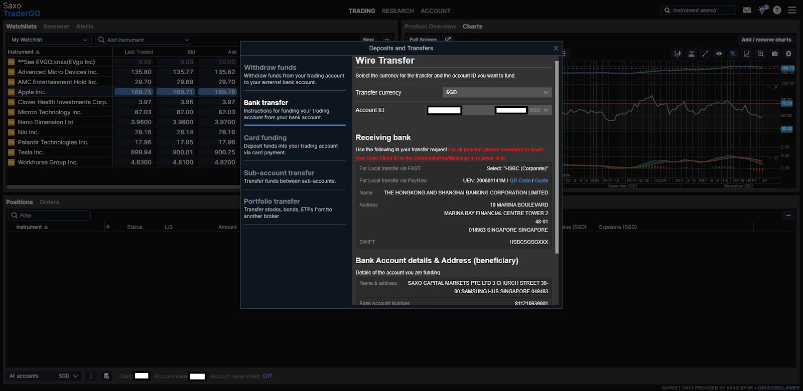Expand the Transfer currency SGD dropdown
803x391 pixels.
tap(497, 92)
